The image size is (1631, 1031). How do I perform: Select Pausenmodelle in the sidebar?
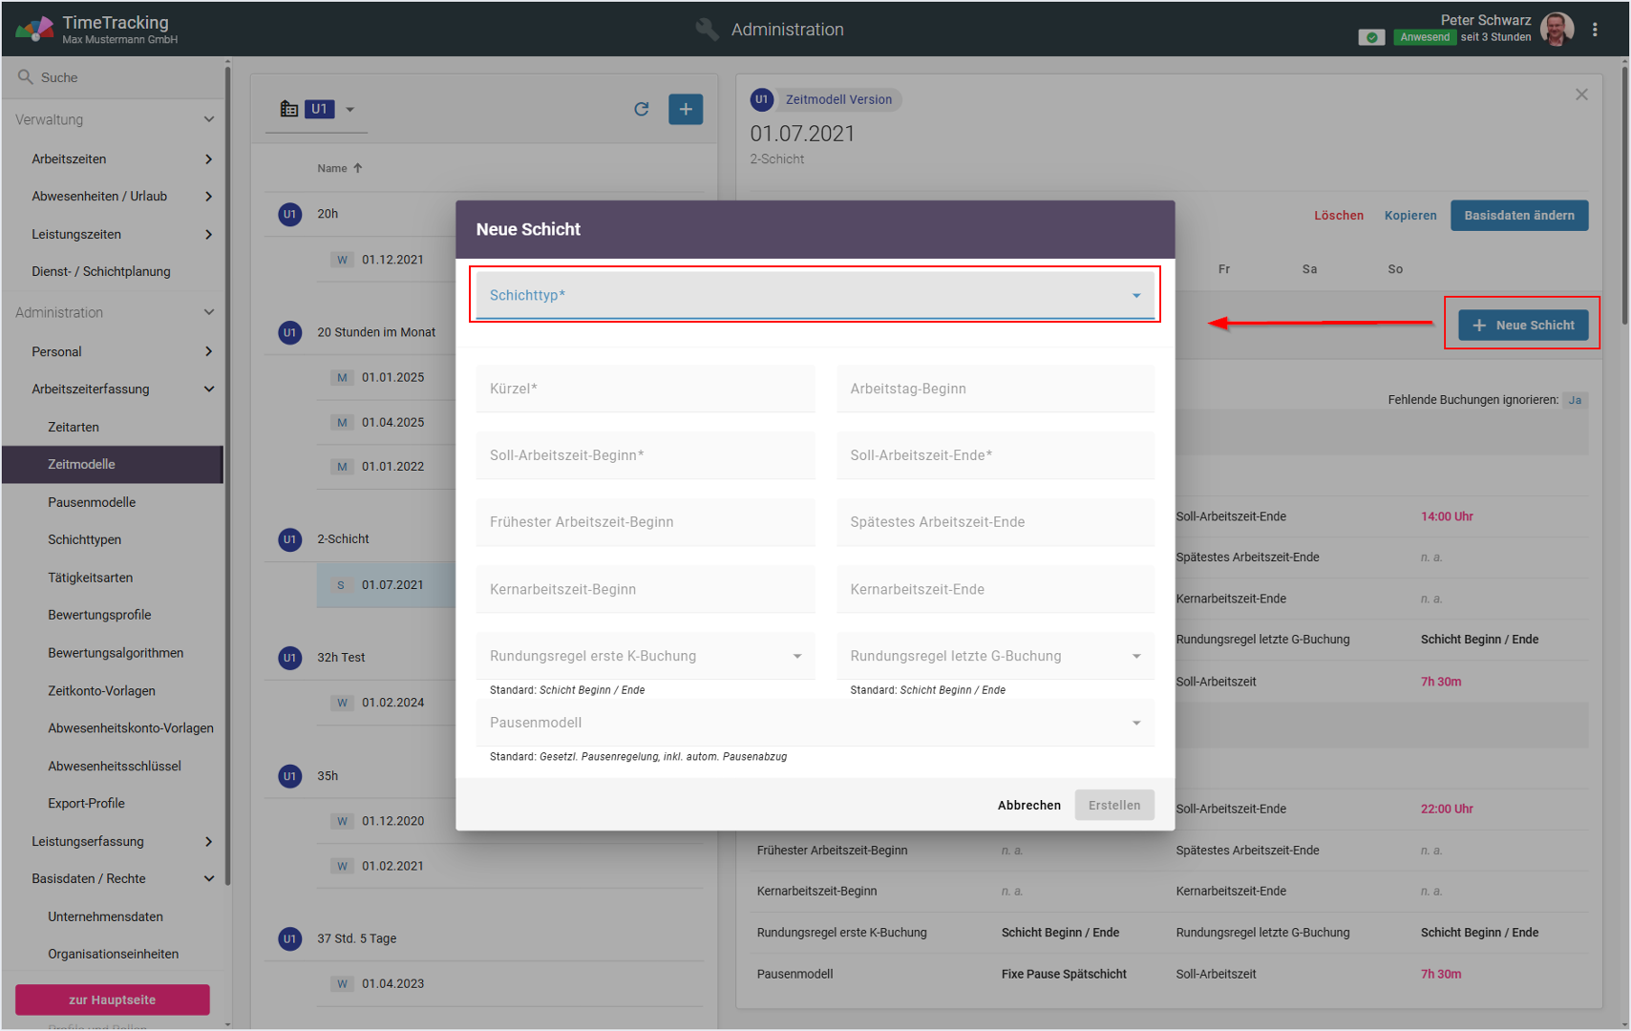click(92, 502)
